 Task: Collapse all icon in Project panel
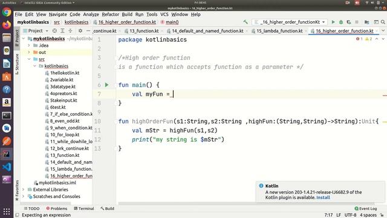(x=70, y=31)
